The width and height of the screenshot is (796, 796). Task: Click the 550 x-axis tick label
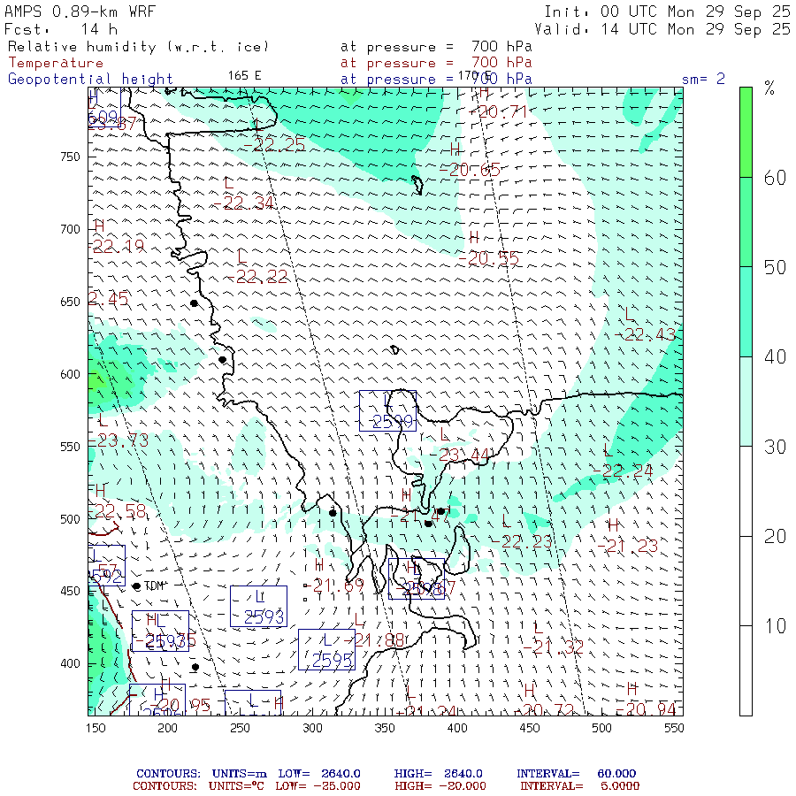[674, 728]
